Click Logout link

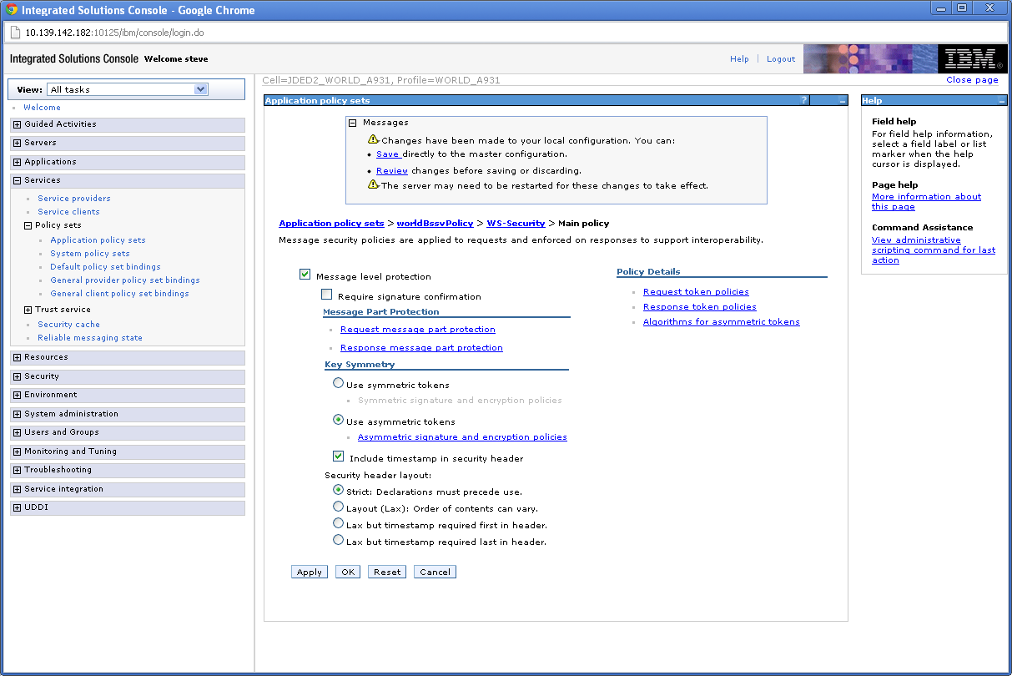(781, 59)
